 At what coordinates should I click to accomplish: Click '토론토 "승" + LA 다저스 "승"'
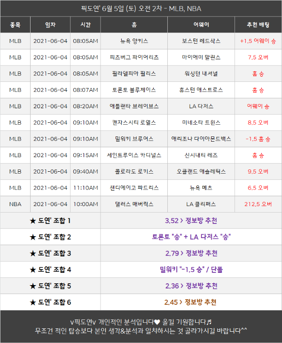[x=191, y=237]
